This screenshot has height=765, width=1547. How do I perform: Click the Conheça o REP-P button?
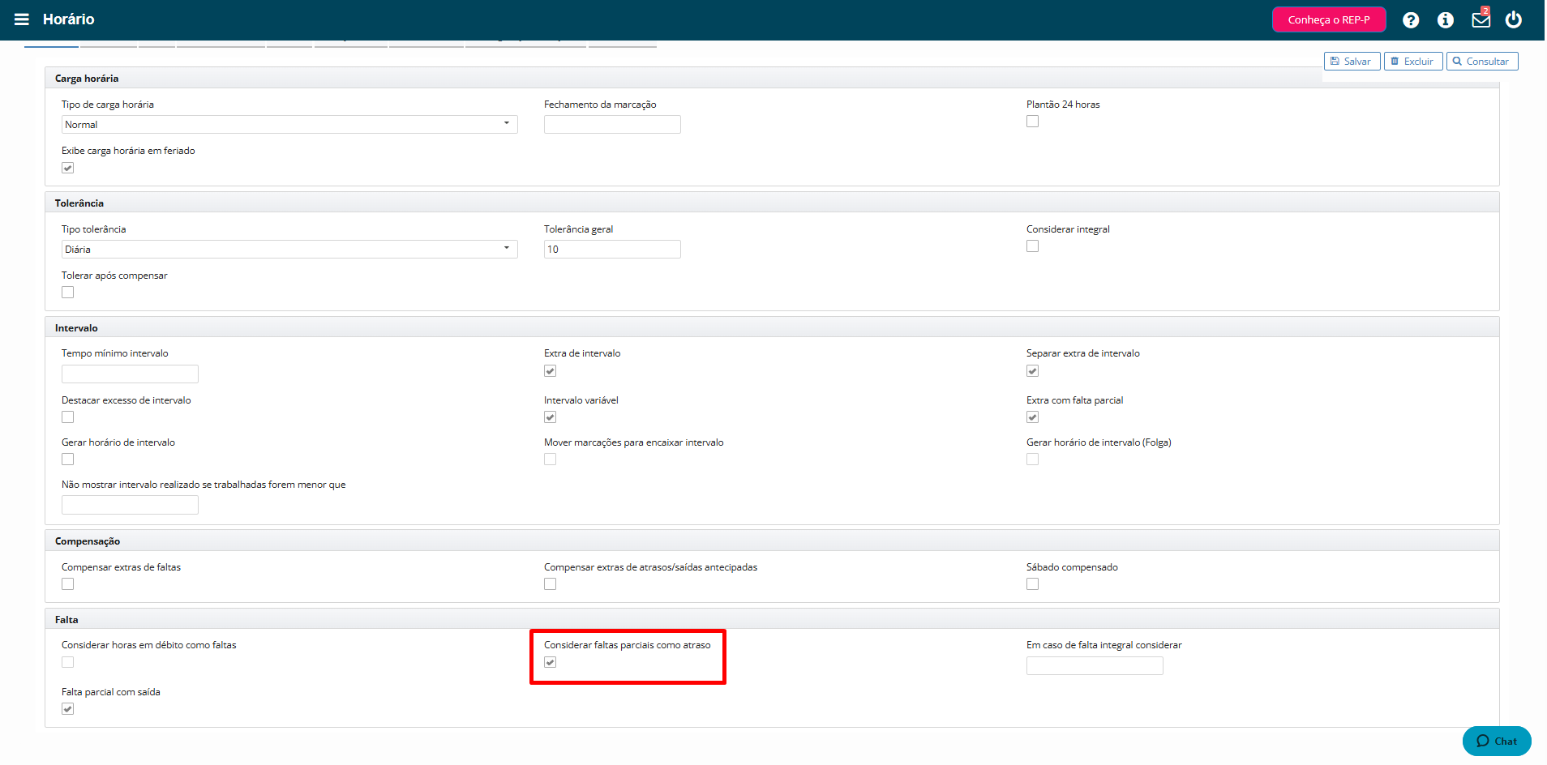point(1329,19)
